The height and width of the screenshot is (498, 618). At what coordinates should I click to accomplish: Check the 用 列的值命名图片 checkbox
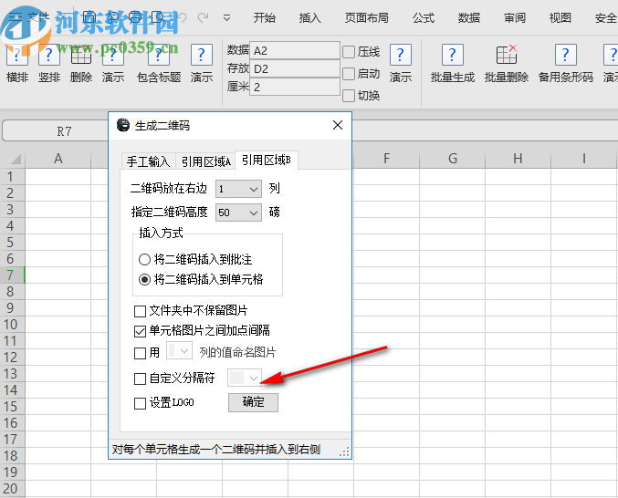pyautogui.click(x=140, y=353)
